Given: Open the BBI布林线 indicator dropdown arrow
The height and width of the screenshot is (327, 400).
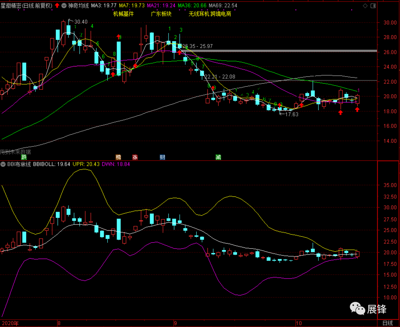Looking at the screenshot, I should [3, 164].
